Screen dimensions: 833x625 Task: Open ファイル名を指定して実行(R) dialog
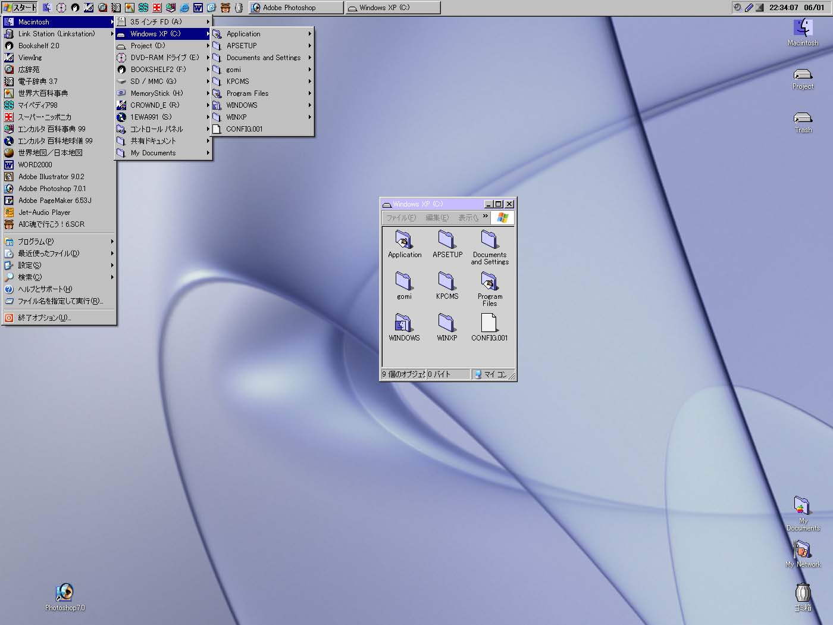click(x=58, y=301)
